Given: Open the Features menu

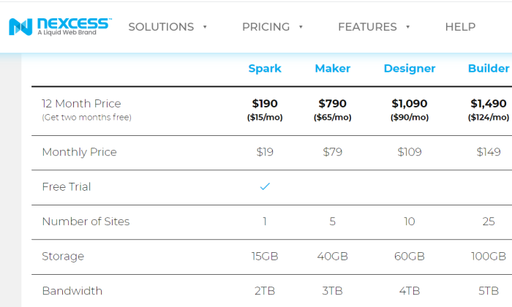Looking at the screenshot, I should 367,27.
